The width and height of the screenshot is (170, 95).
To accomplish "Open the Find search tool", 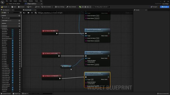I will 37,7.
